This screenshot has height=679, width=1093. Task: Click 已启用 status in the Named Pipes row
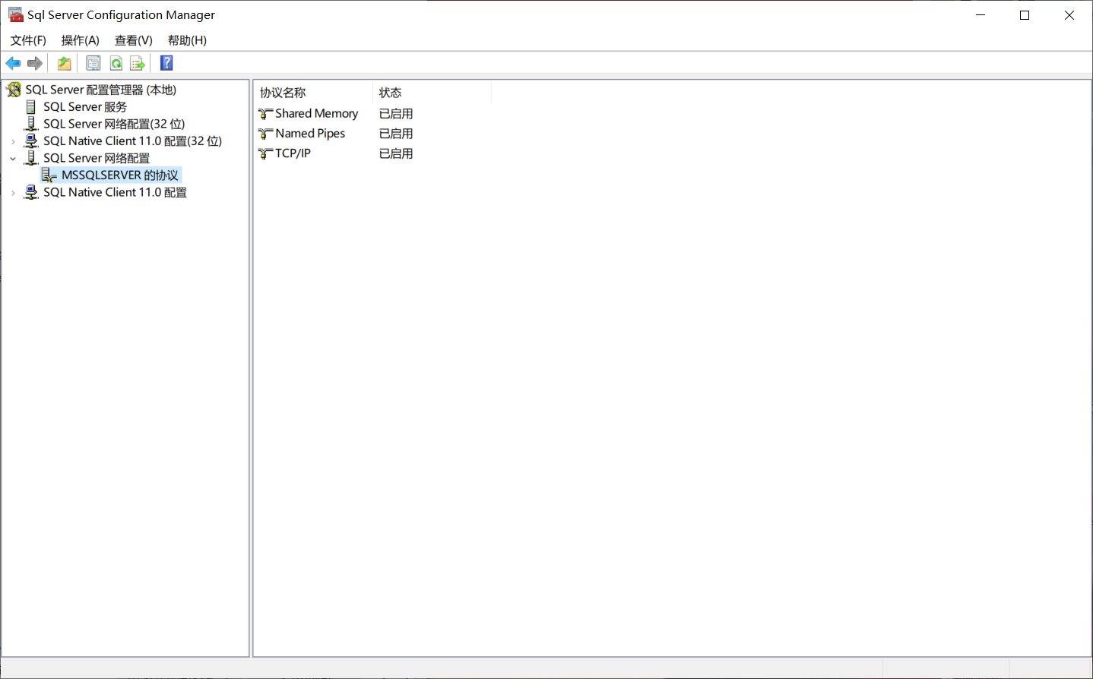pos(396,134)
